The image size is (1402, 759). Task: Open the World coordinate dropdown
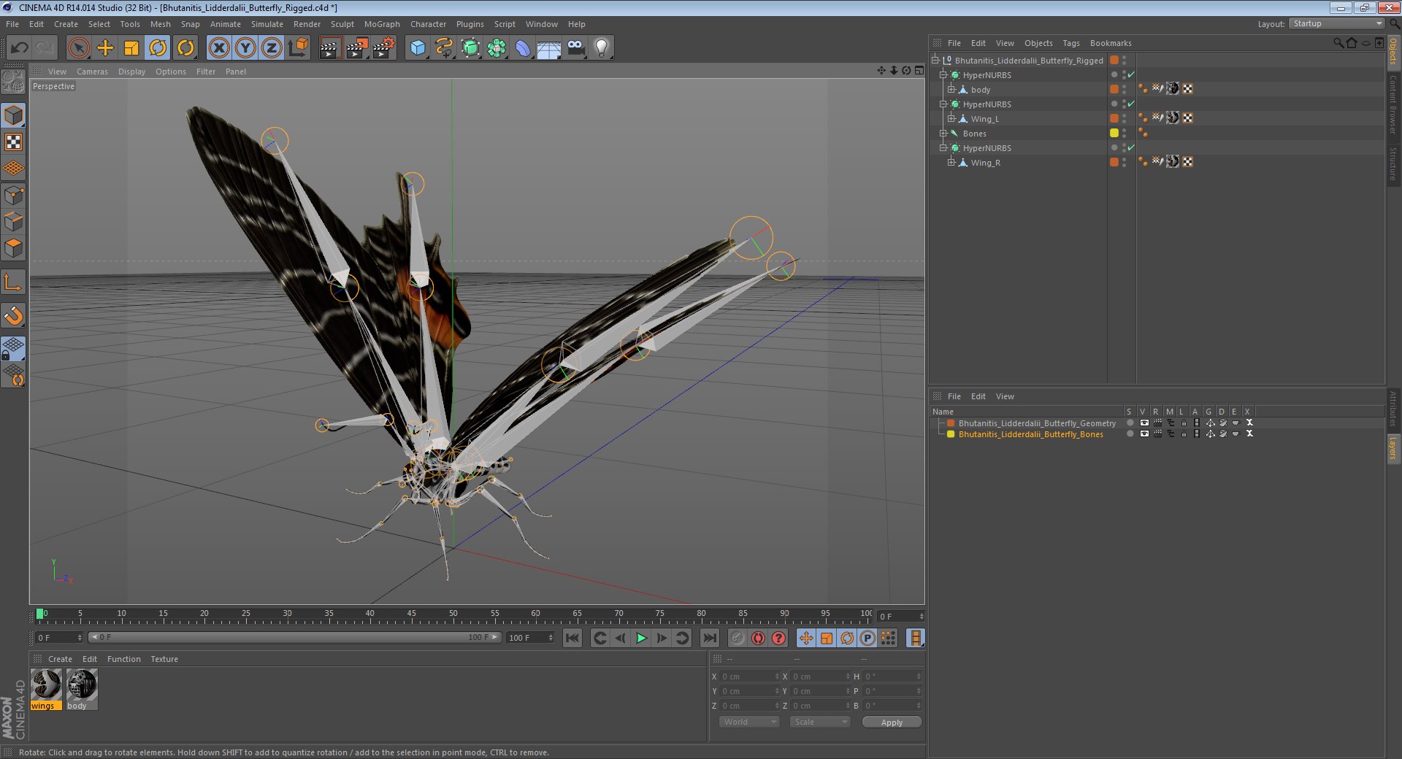coord(749,722)
